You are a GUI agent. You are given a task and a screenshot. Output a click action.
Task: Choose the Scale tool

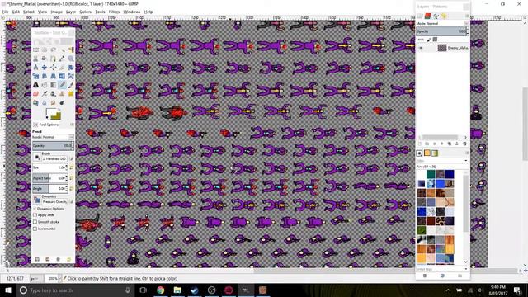point(35,76)
